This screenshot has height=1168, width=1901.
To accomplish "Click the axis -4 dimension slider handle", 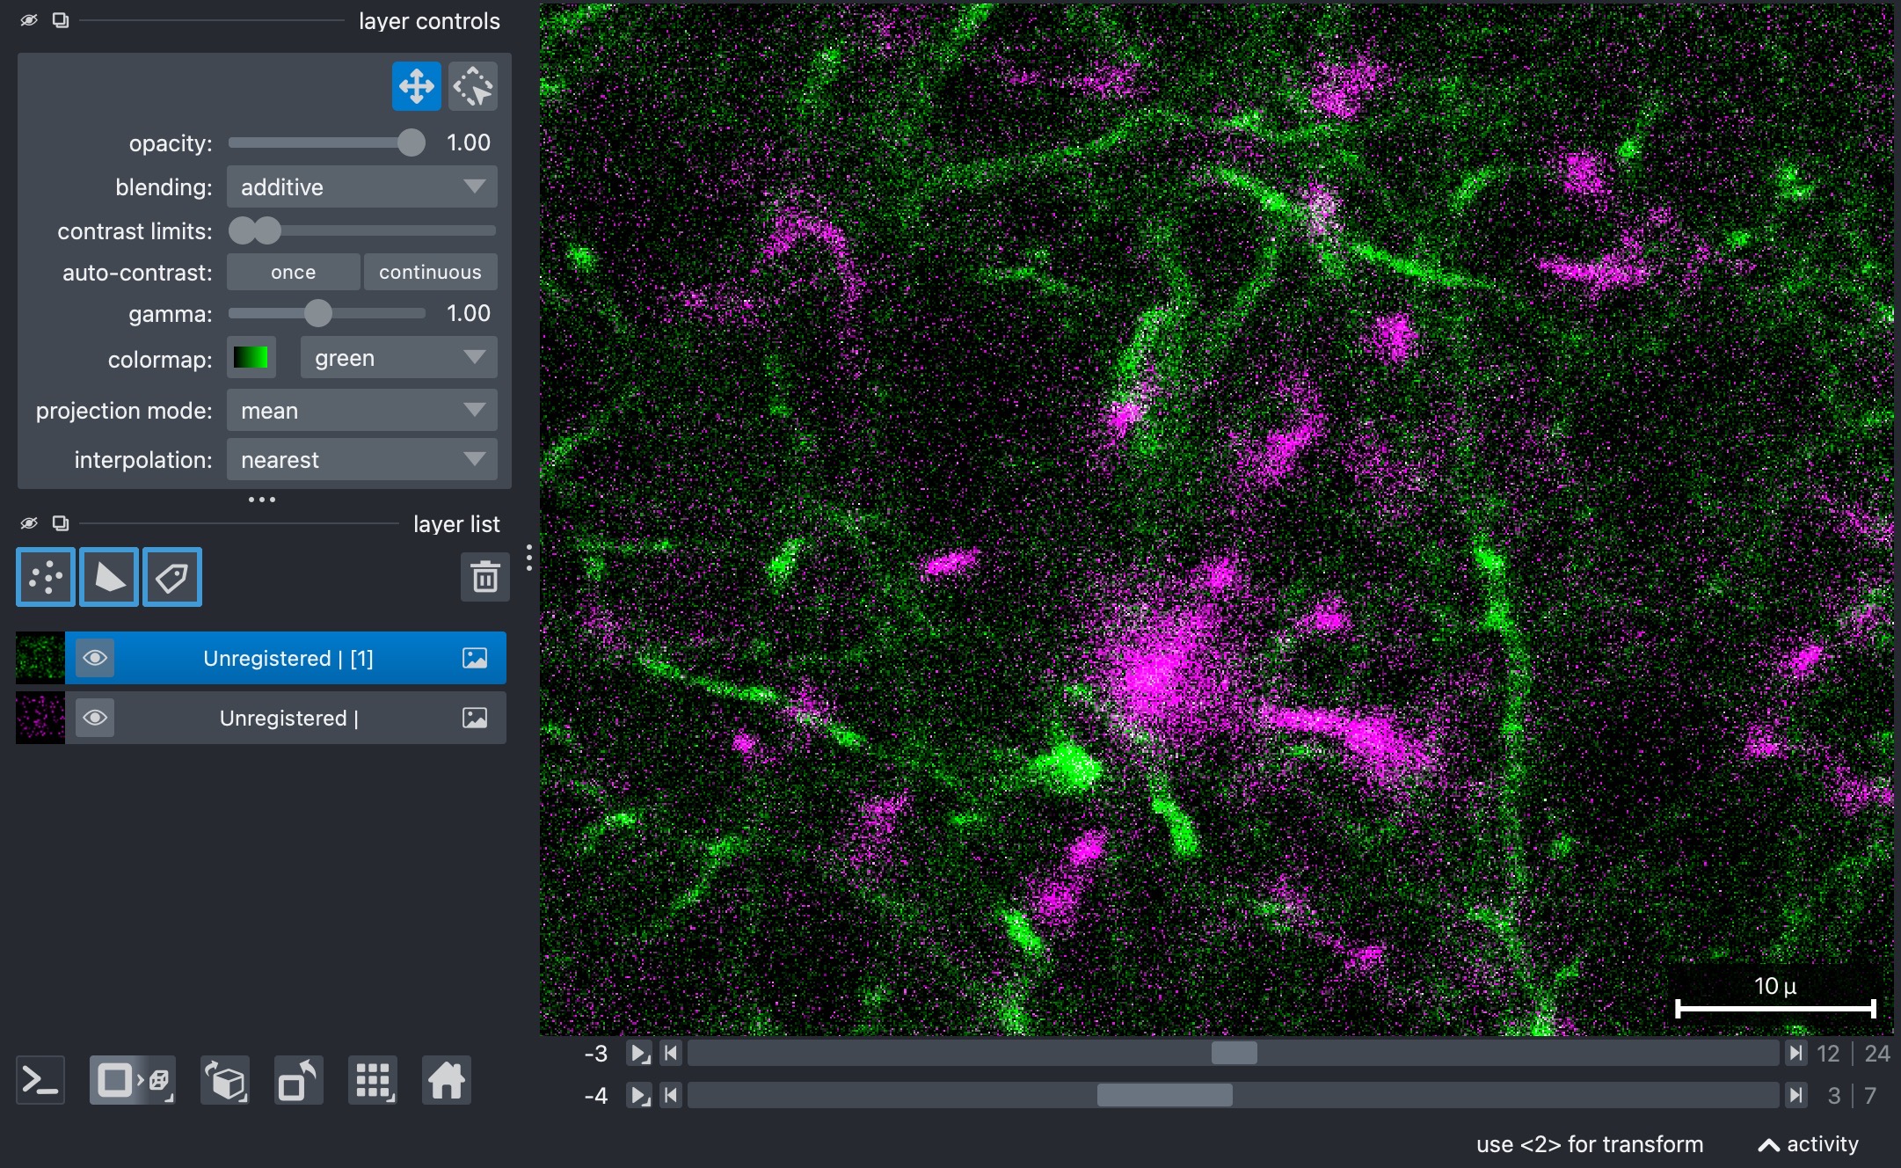I will pyautogui.click(x=1165, y=1095).
